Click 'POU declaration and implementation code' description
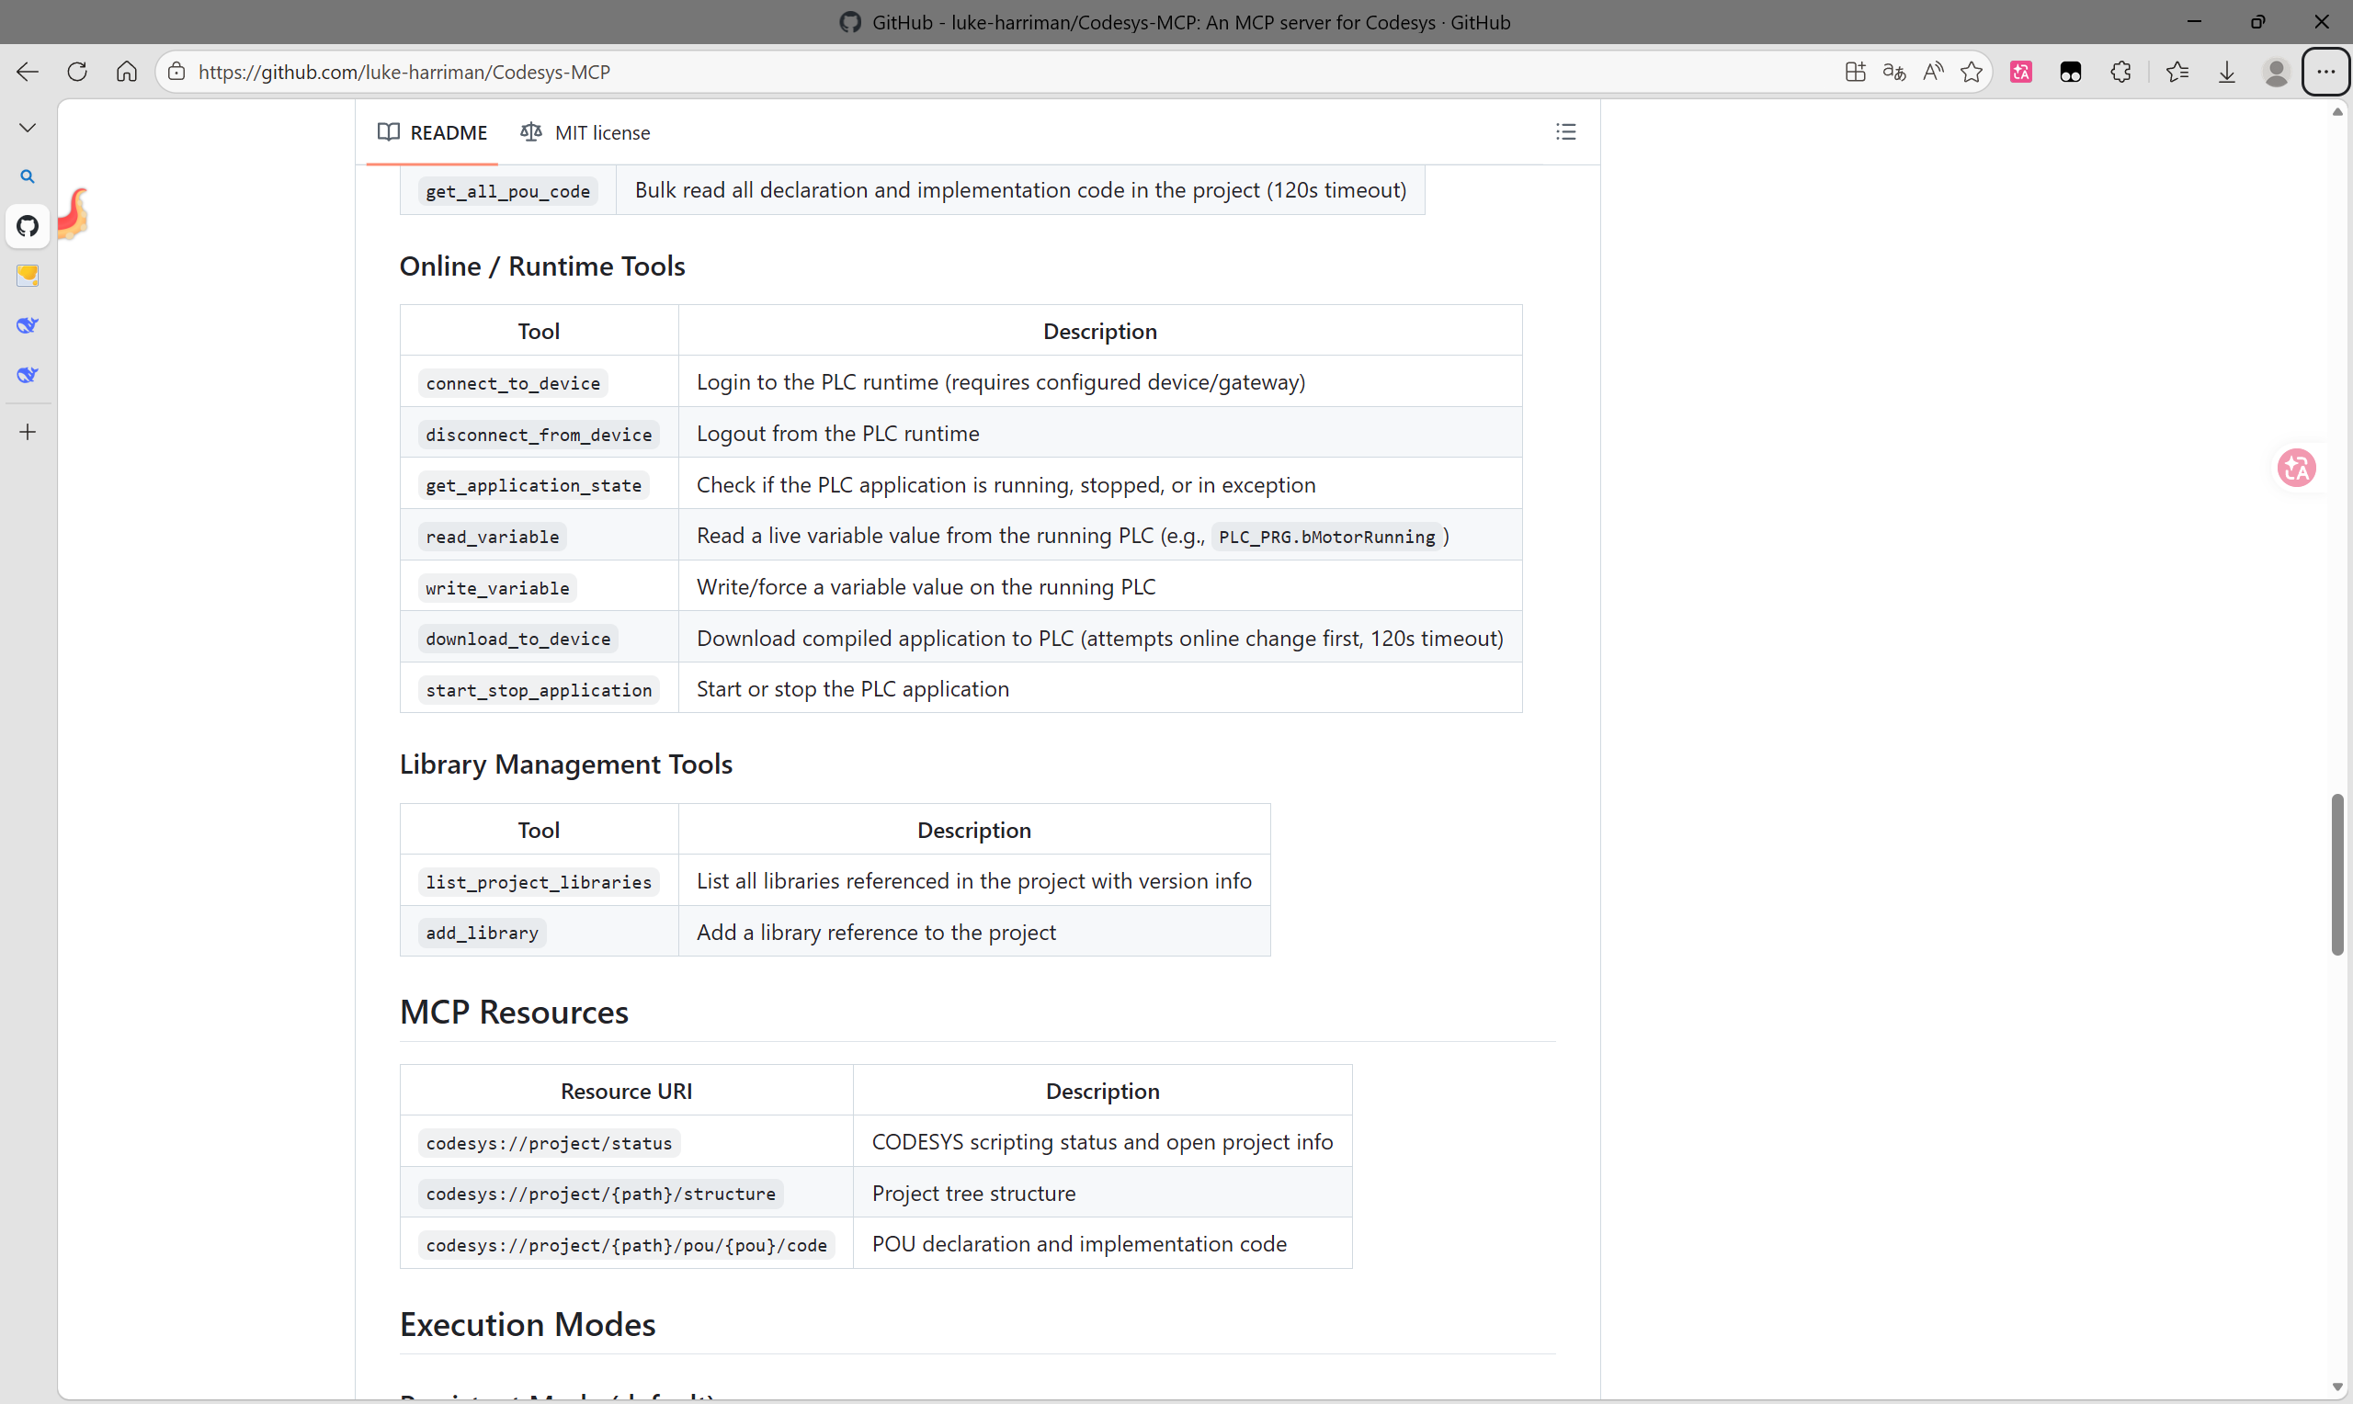 (1079, 1244)
